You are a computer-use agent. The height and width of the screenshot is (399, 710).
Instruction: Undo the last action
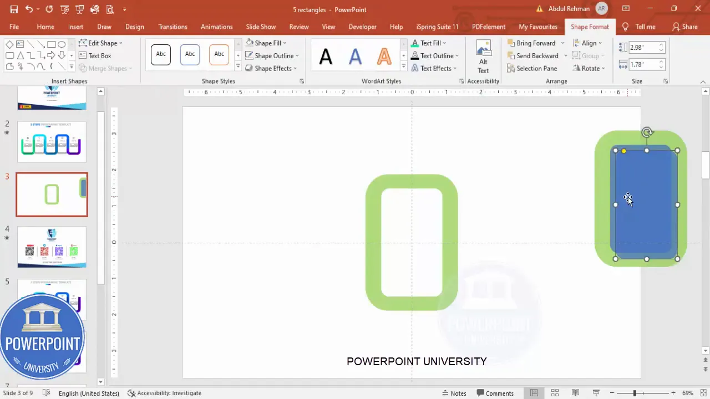click(x=29, y=9)
